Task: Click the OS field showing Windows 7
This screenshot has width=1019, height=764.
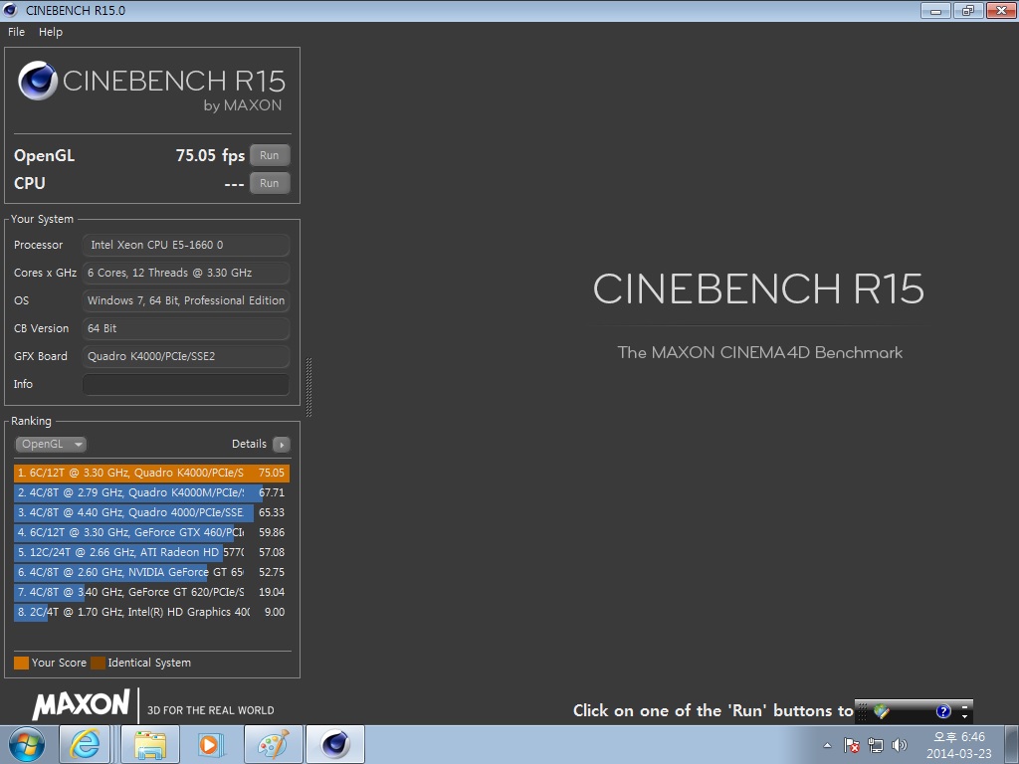Action: click(x=186, y=300)
